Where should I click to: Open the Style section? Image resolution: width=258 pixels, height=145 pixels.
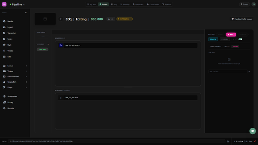tap(9, 45)
